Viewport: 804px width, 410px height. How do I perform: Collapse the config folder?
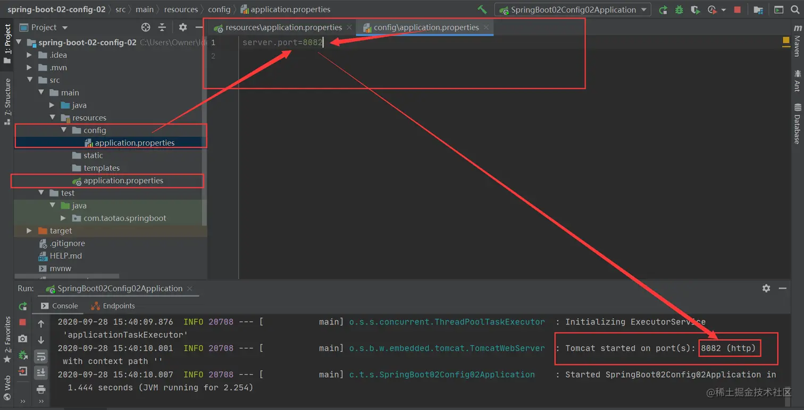[x=64, y=130]
